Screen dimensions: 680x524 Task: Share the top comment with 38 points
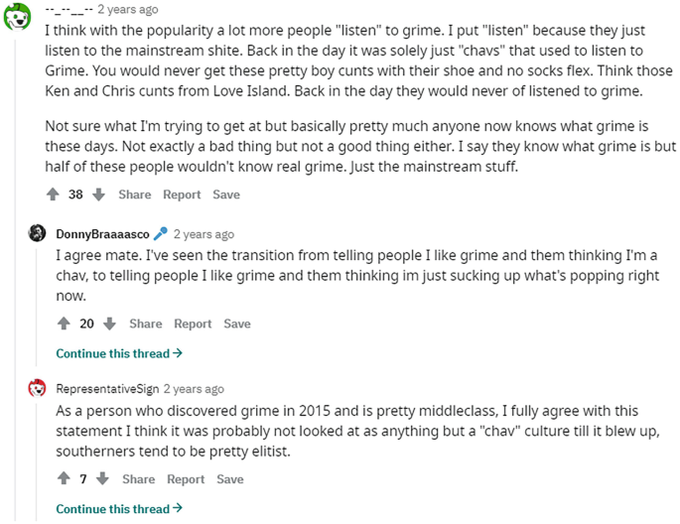pos(135,195)
